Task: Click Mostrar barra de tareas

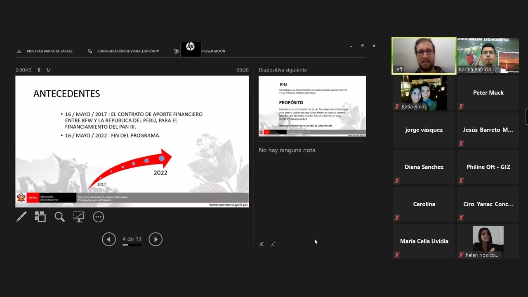Action: [45, 51]
